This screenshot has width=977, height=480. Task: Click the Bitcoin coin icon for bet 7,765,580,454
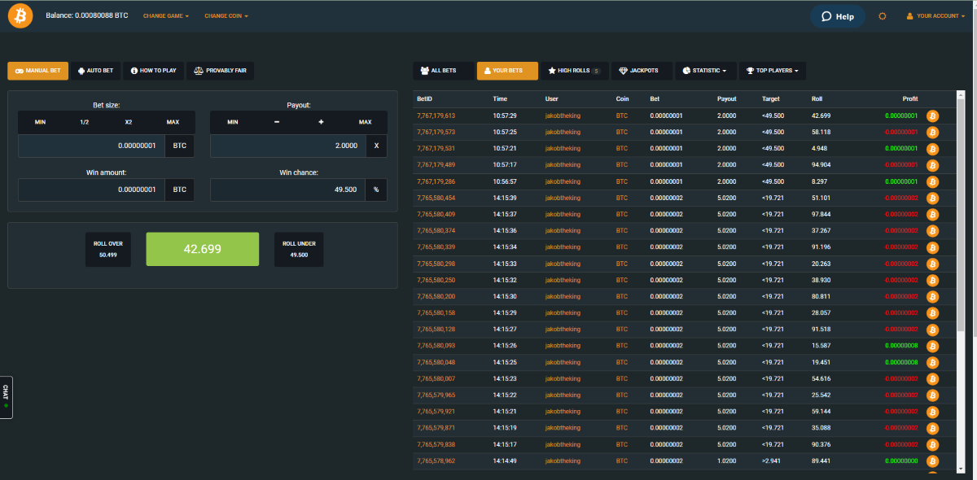[x=933, y=198]
